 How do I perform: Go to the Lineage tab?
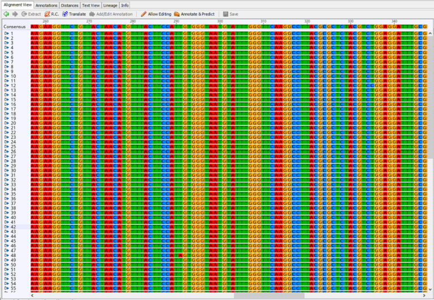coord(110,5)
